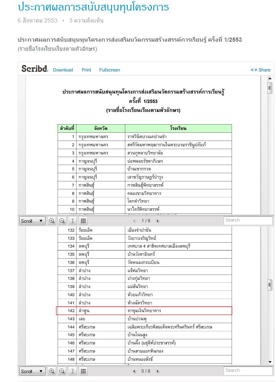This screenshot has height=382, width=276.
Task: Zoom out using the 1/8 toolbar magnifier
Action: pyautogui.click(x=62, y=221)
